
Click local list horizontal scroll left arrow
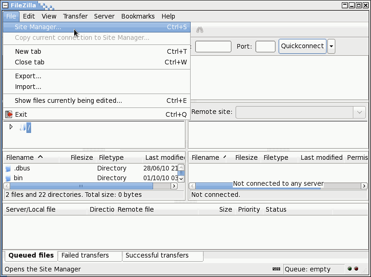coord(7,186)
